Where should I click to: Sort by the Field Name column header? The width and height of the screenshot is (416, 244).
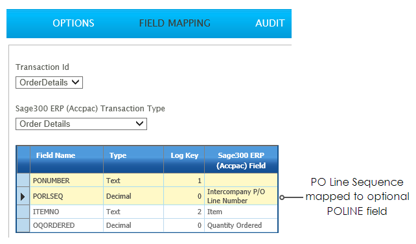point(67,159)
